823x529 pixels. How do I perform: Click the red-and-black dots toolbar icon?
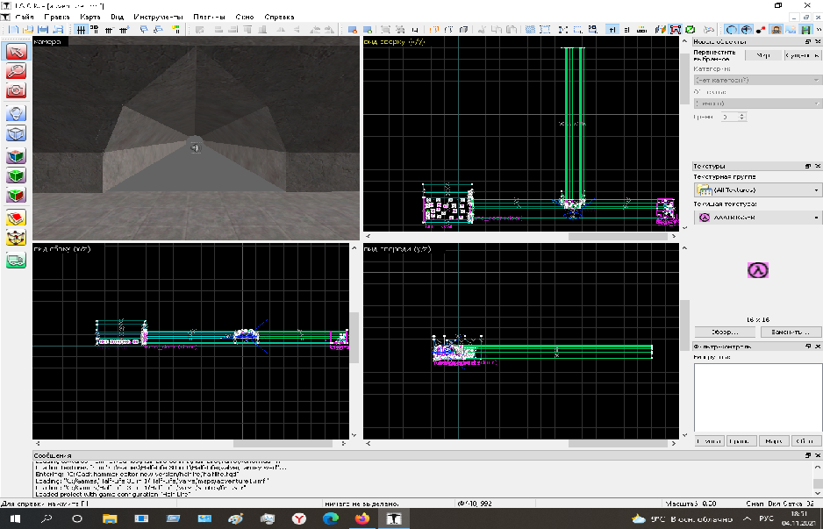pyautogui.click(x=761, y=30)
